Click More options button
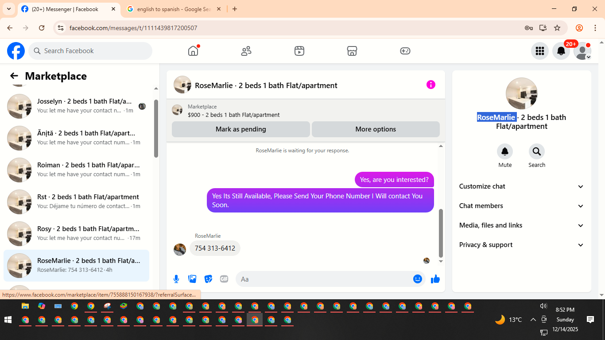This screenshot has width=605, height=340. tap(376, 129)
